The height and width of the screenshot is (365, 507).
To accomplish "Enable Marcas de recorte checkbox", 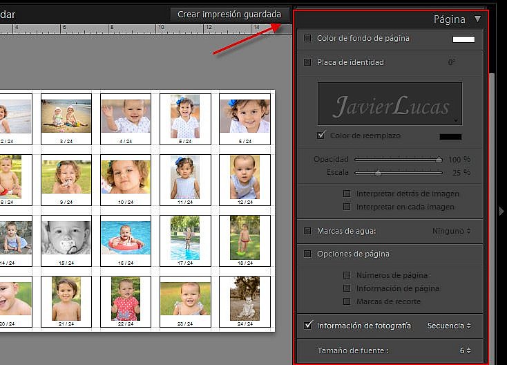I will pos(347,301).
